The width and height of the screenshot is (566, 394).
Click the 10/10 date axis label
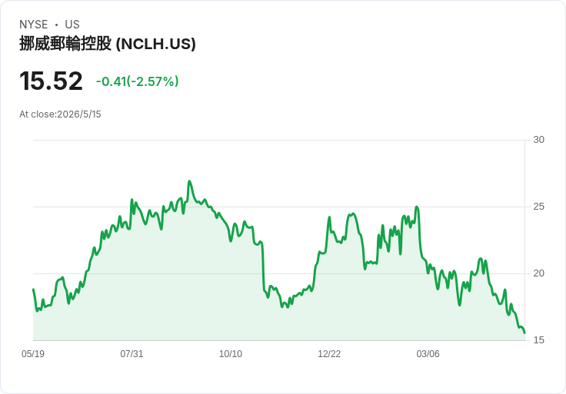[231, 353]
